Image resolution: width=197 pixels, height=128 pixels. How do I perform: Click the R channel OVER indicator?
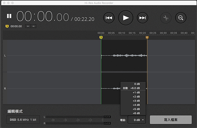coord(107,123)
